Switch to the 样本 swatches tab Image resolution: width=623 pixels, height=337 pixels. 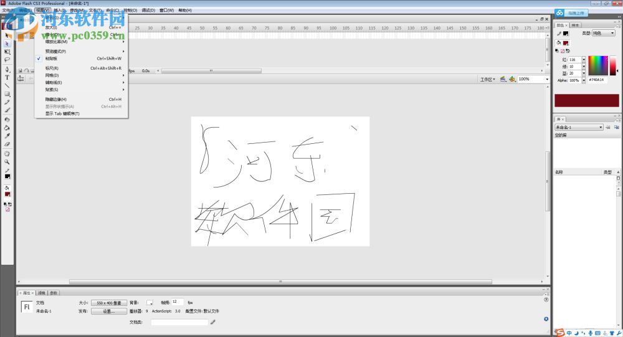(575, 25)
